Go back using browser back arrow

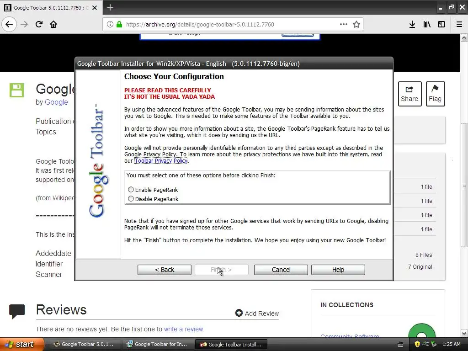pyautogui.click(x=9, y=24)
